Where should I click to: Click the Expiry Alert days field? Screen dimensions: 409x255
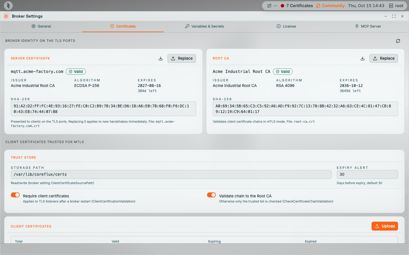coord(367,174)
